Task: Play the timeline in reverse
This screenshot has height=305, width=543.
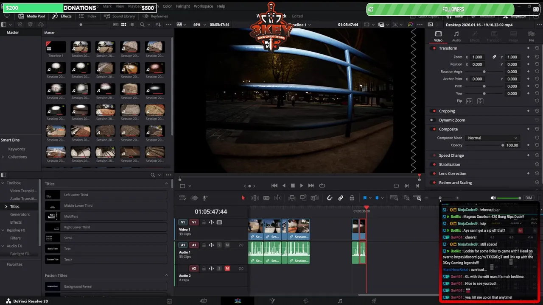Action: coord(284,186)
